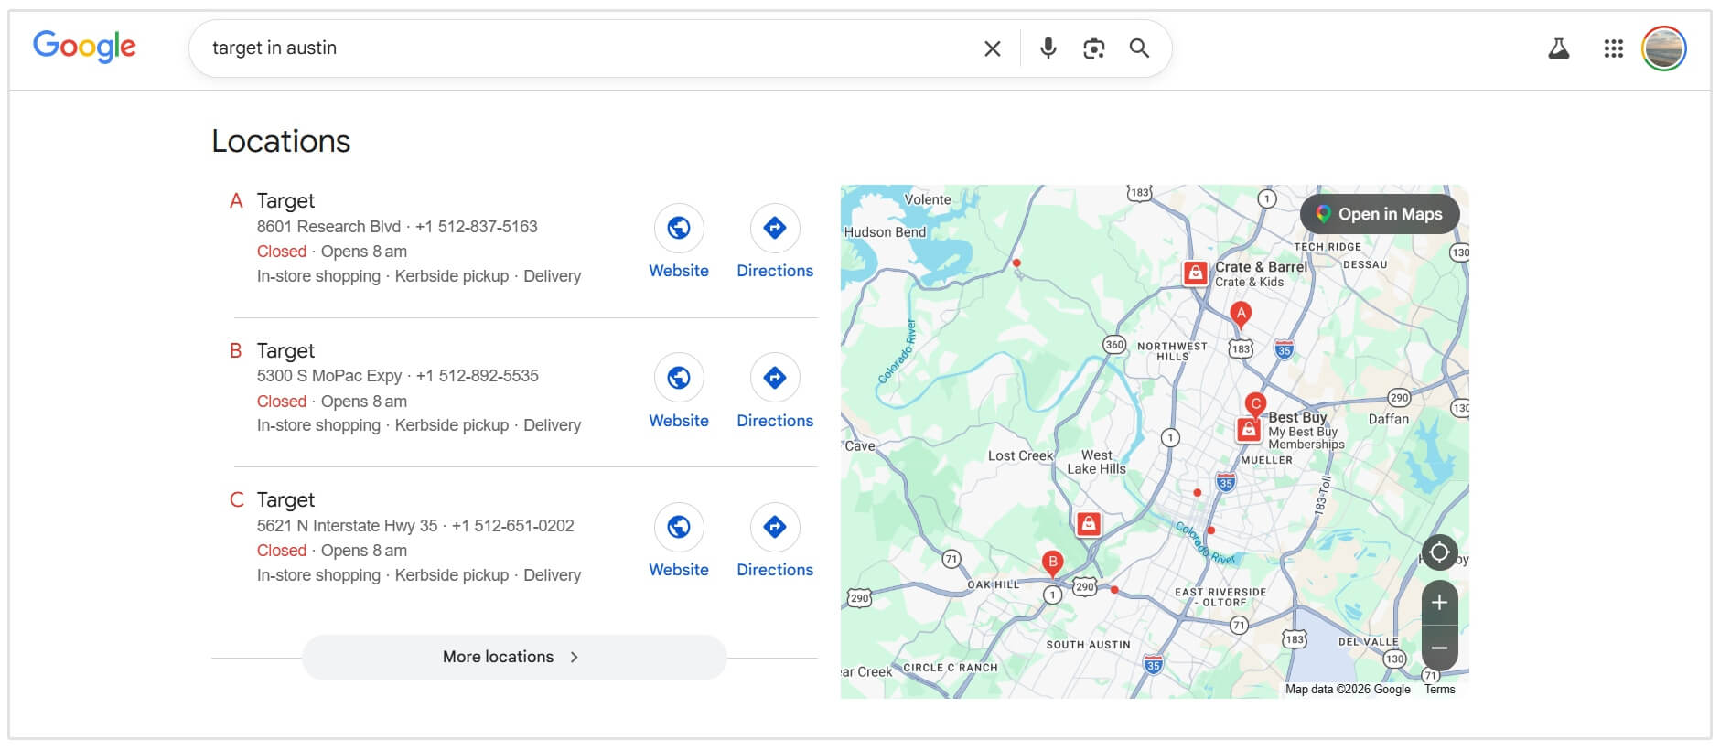This screenshot has width=1720, height=750.
Task: Clear the search box text
Action: coord(992,48)
